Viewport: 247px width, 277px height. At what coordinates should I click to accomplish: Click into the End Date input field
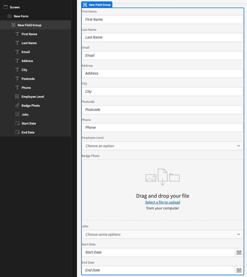(158, 270)
